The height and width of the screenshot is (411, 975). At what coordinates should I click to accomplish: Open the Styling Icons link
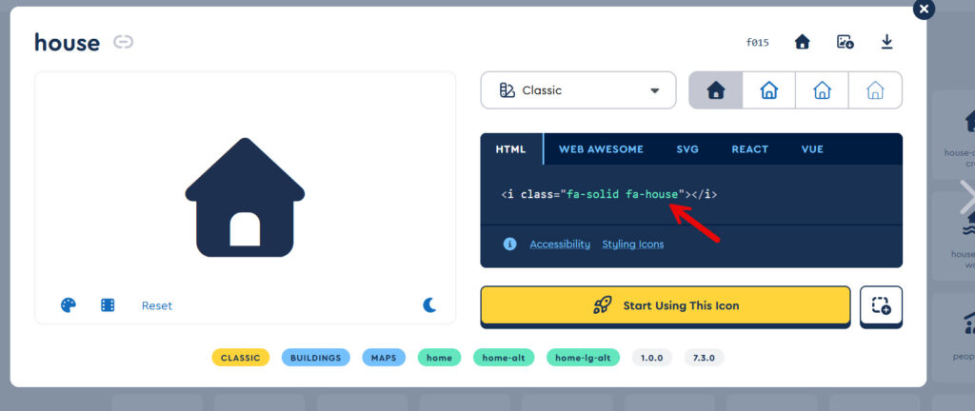point(632,244)
